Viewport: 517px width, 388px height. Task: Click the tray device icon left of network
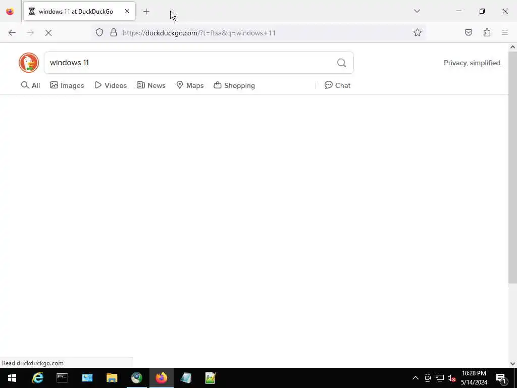point(428,378)
